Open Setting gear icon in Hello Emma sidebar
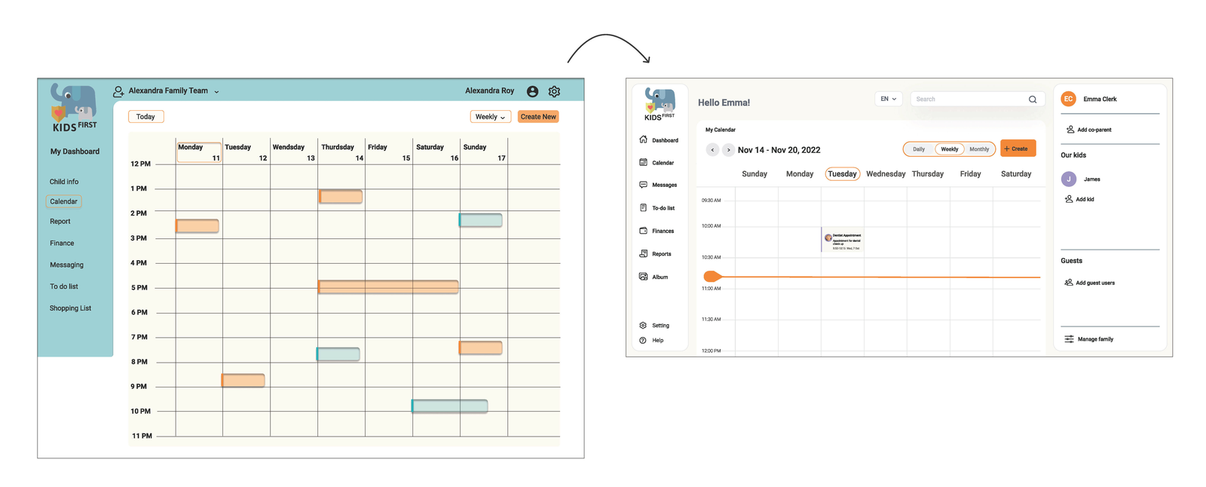 [643, 325]
